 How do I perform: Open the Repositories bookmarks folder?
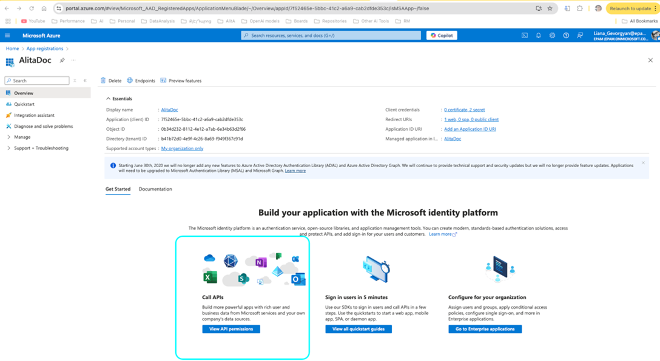[331, 21]
